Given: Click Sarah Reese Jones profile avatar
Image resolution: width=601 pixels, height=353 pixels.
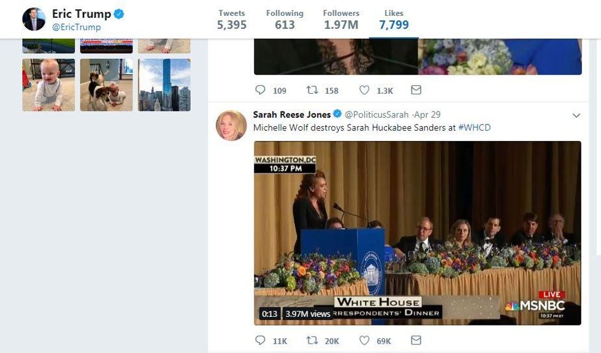Looking at the screenshot, I should click(231, 125).
